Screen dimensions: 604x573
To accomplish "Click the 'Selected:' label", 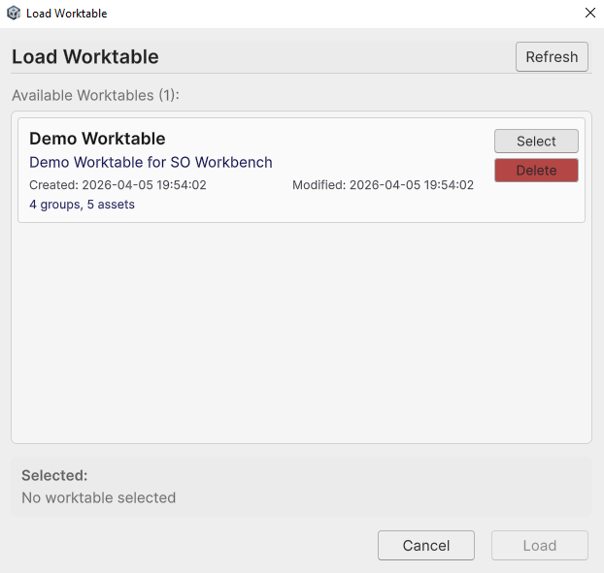I will pos(54,476).
